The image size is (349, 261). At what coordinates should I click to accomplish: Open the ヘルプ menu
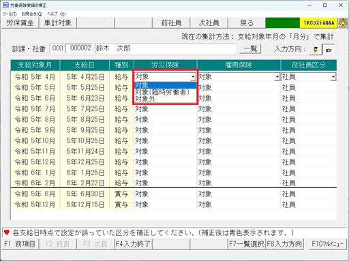(x=57, y=14)
